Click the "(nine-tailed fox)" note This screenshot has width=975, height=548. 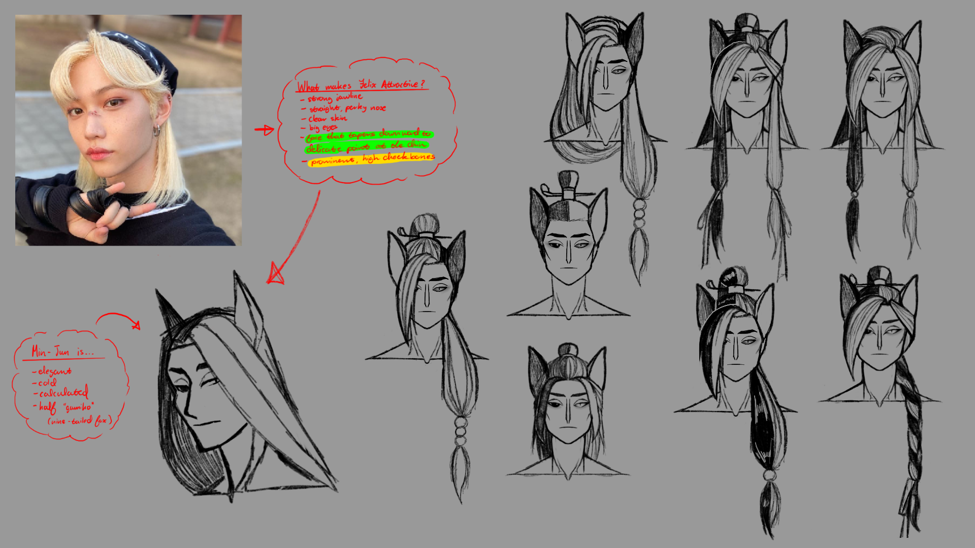point(79,420)
